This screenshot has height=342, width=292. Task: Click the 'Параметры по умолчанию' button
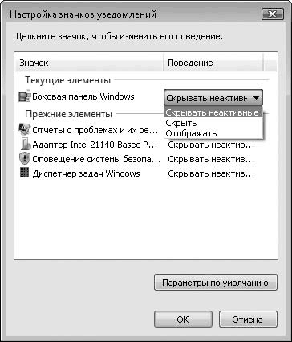(216, 283)
